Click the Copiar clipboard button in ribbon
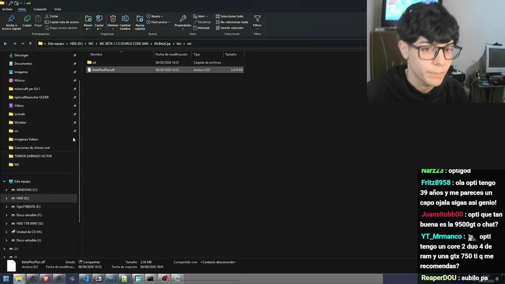The image size is (505, 284). [x=27, y=21]
